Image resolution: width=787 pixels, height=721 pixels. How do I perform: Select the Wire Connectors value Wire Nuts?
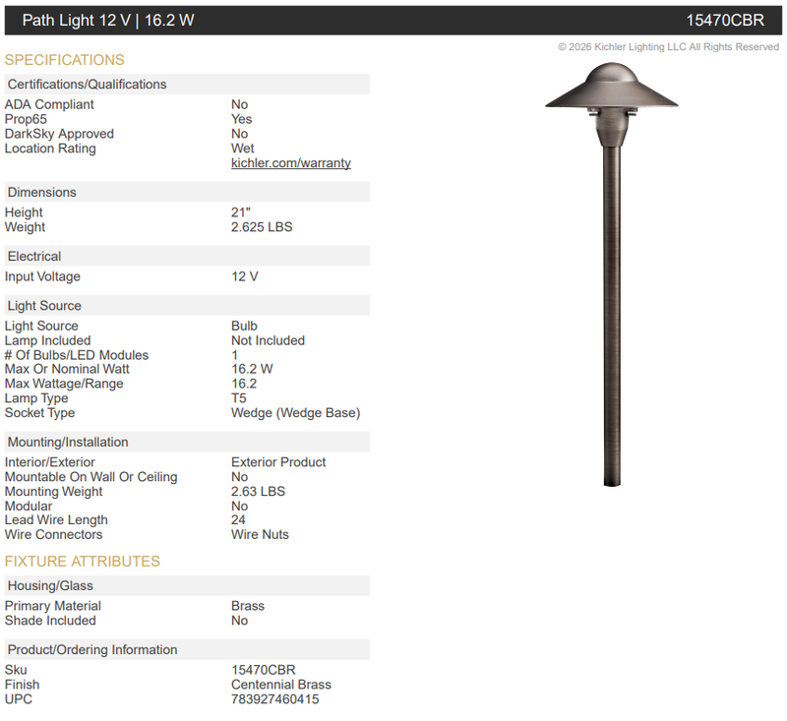click(260, 534)
